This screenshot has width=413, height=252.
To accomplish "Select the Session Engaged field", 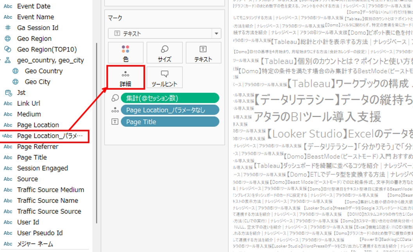I will [42, 168].
